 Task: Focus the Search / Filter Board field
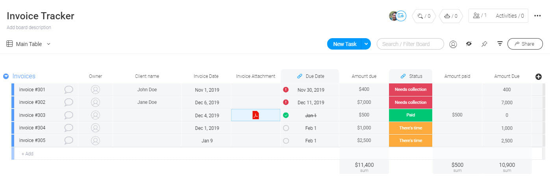point(410,44)
